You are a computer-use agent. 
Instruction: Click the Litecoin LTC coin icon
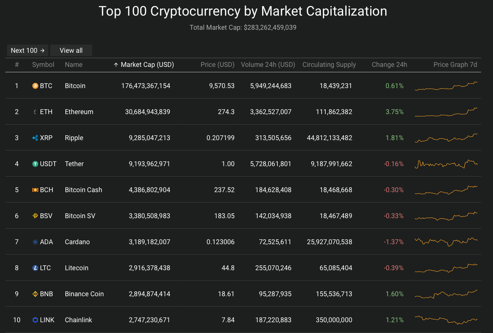(x=35, y=268)
